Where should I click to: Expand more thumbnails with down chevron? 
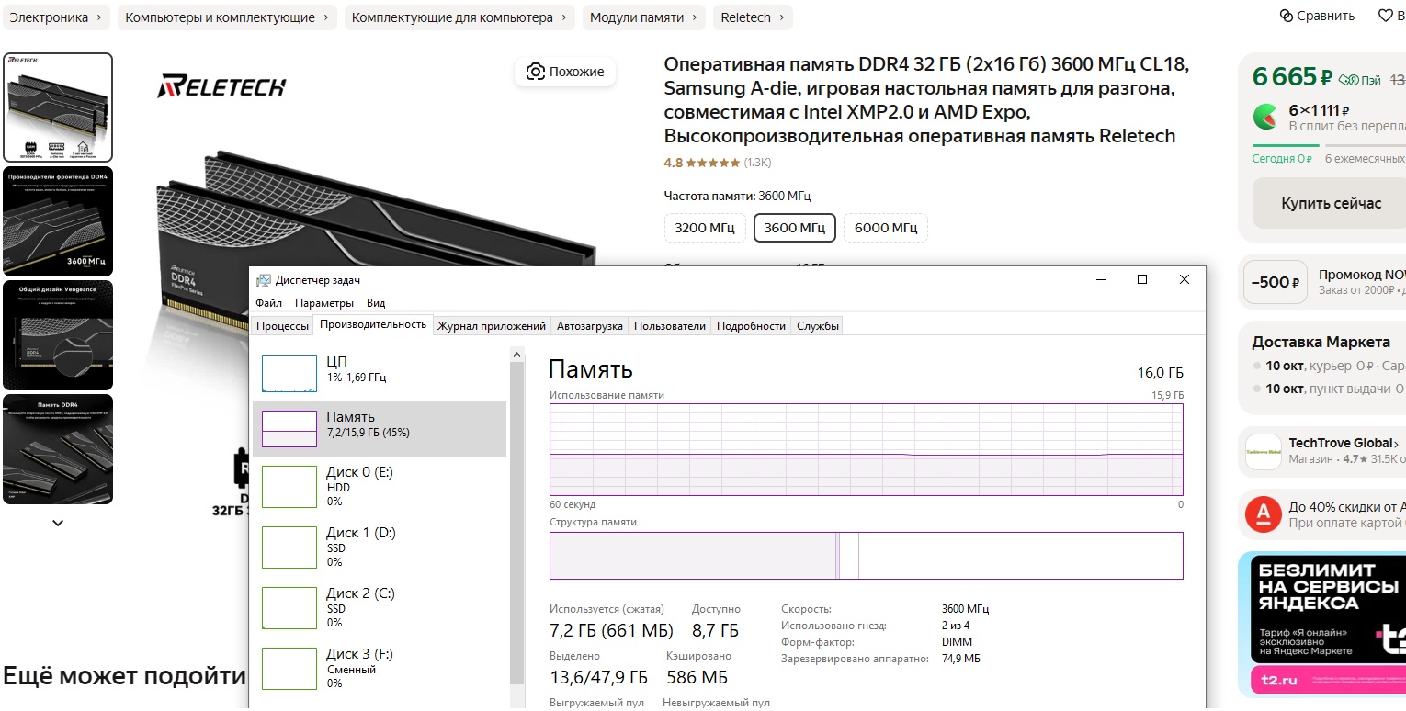click(58, 523)
